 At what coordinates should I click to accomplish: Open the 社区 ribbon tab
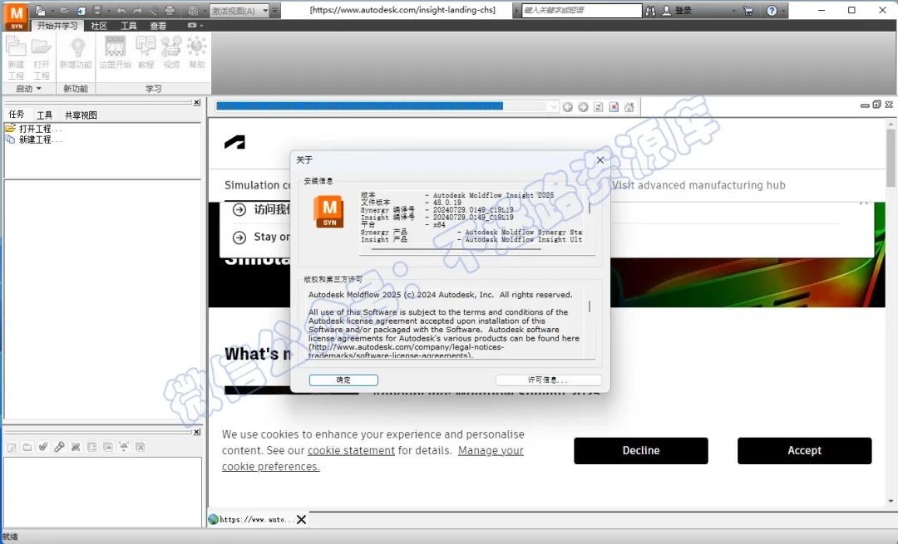point(98,26)
